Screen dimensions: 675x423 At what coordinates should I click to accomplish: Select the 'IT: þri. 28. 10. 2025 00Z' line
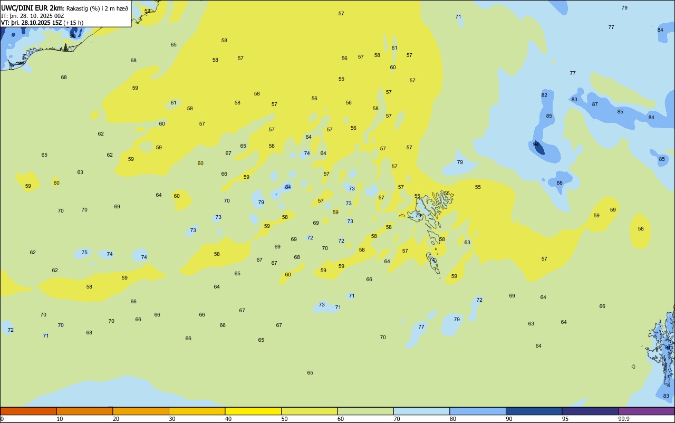coord(33,16)
